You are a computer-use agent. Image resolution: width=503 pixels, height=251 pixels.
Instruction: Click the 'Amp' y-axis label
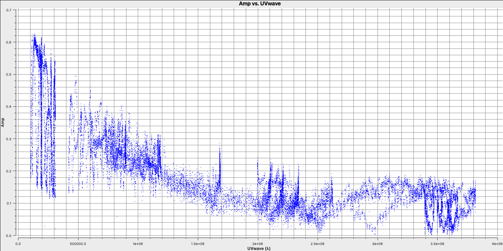point(3,122)
